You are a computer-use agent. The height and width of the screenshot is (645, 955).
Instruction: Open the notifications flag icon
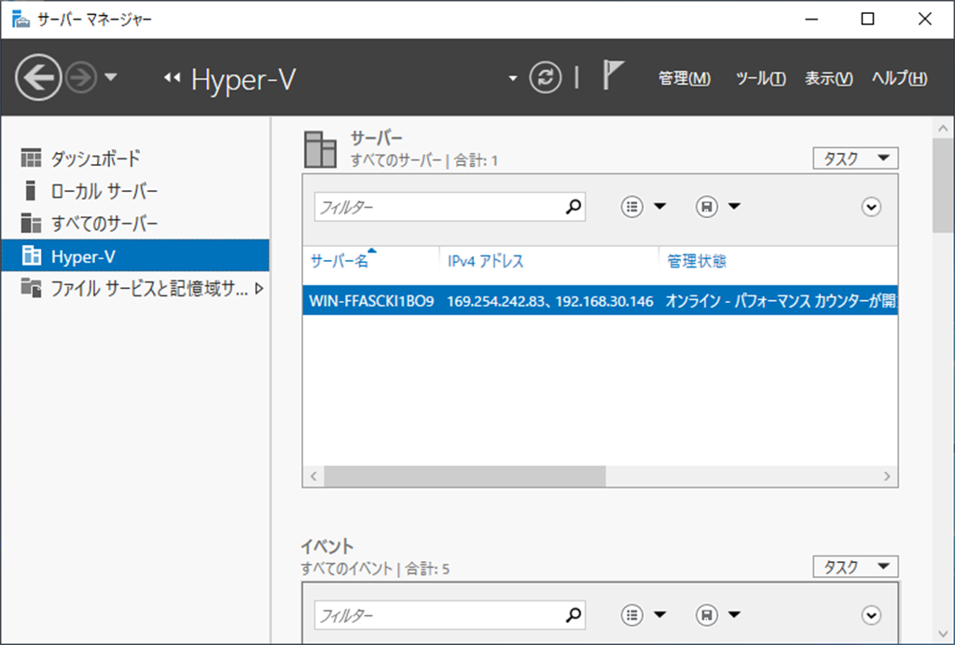point(612,77)
